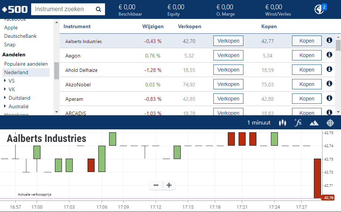Expand the VS category
The width and height of the screenshot is (341, 212).
[x=5, y=81]
